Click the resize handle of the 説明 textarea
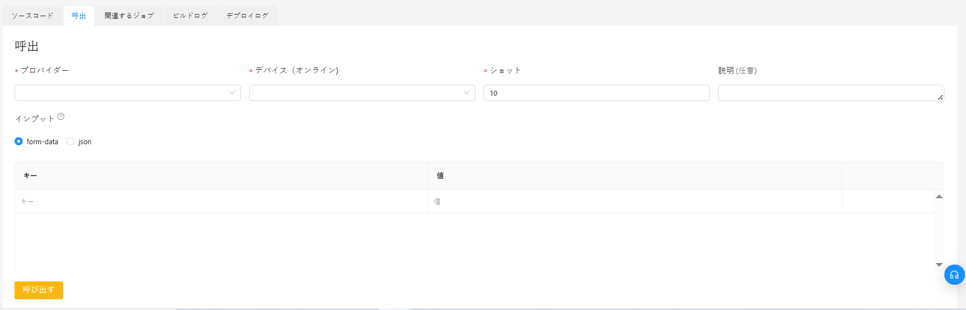966x310 pixels. click(941, 97)
